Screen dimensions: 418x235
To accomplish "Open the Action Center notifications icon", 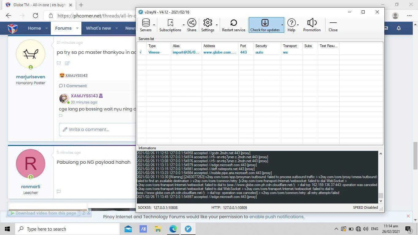I will click(x=408, y=229).
